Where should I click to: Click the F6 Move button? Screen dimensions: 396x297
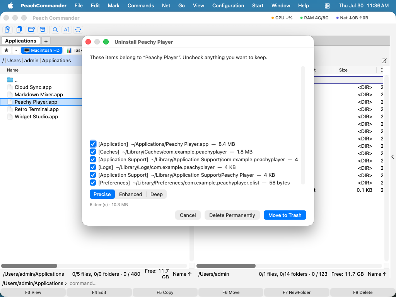(231, 292)
